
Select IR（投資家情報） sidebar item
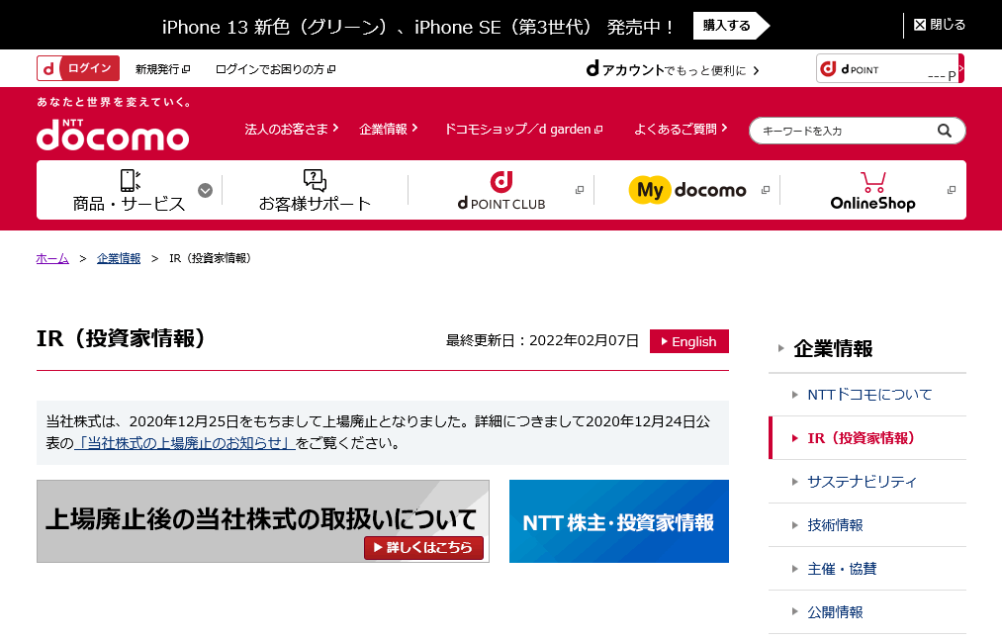[867, 438]
